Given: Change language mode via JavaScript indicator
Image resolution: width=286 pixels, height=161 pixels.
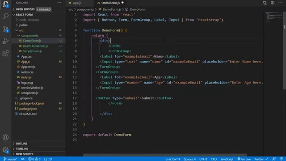Looking at the screenshot, I should coord(227,159).
